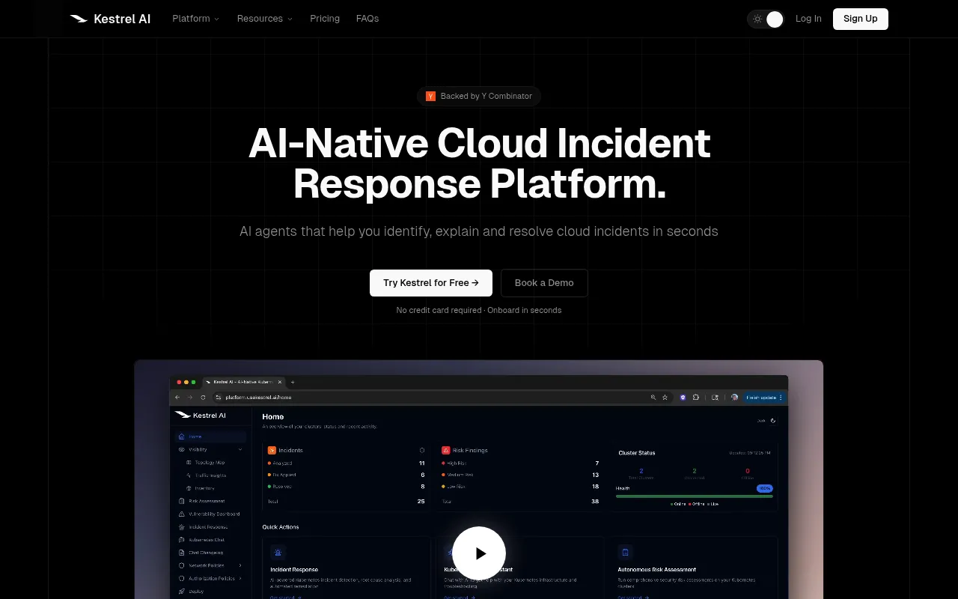
Task: Click Try Kestrel for Free button
Action: [x=431, y=283]
